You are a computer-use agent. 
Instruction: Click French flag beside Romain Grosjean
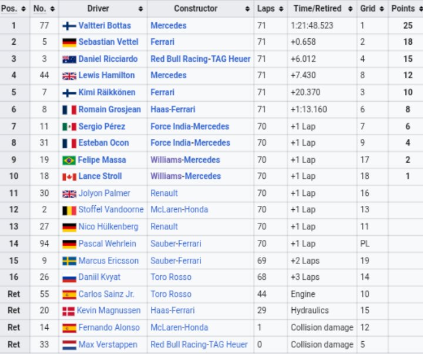point(69,110)
